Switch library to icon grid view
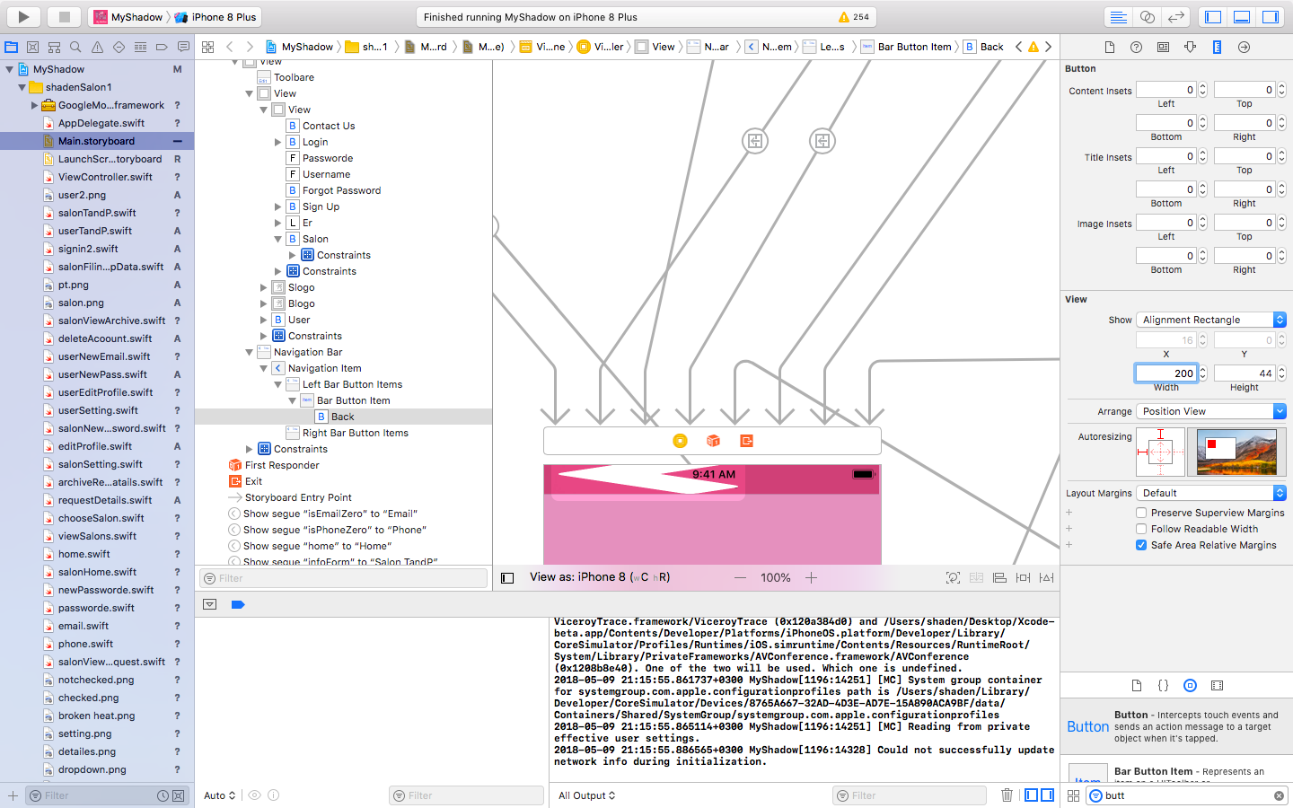 (x=1073, y=795)
